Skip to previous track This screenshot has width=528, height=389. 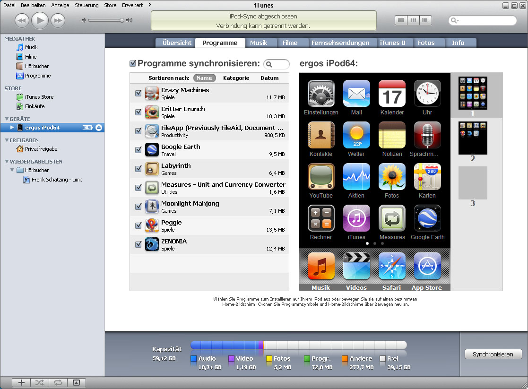[22, 20]
